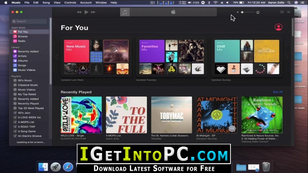The height and width of the screenshot is (173, 308).
Task: Click ELEVATION RHYTHM artist link
Action: [x=73, y=139]
